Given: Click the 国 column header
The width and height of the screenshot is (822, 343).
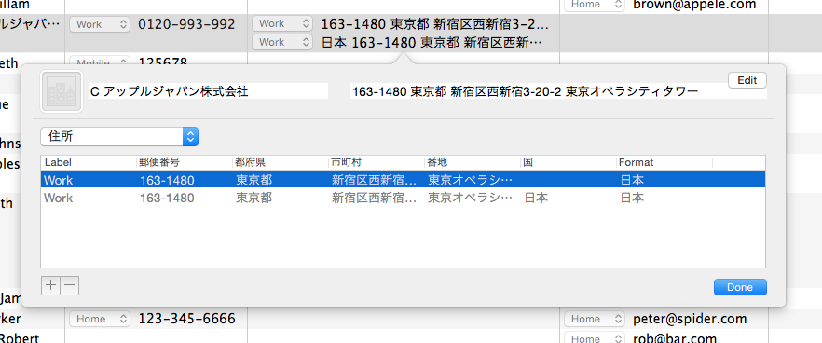Looking at the screenshot, I should tap(569, 162).
